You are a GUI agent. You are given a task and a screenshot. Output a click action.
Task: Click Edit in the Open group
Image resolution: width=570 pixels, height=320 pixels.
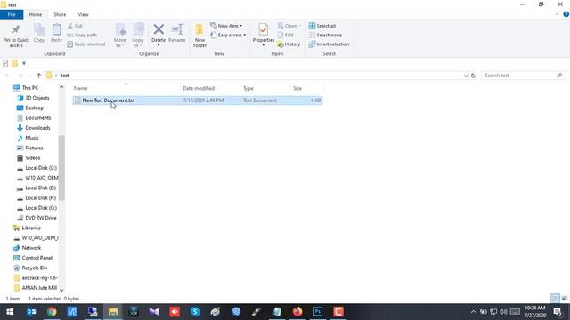click(x=286, y=36)
